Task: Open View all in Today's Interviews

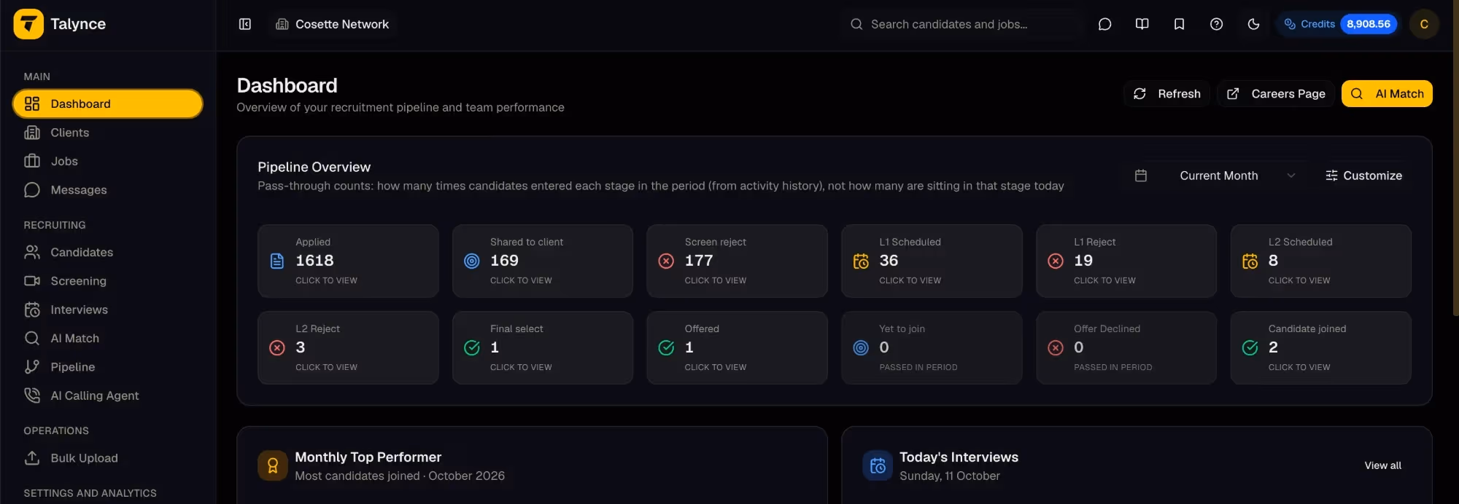Action: [x=1382, y=465]
